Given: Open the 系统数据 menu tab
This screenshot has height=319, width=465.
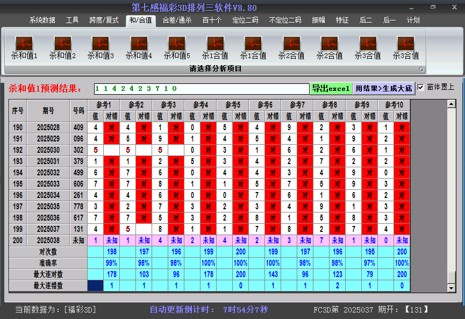Looking at the screenshot, I should click(42, 20).
